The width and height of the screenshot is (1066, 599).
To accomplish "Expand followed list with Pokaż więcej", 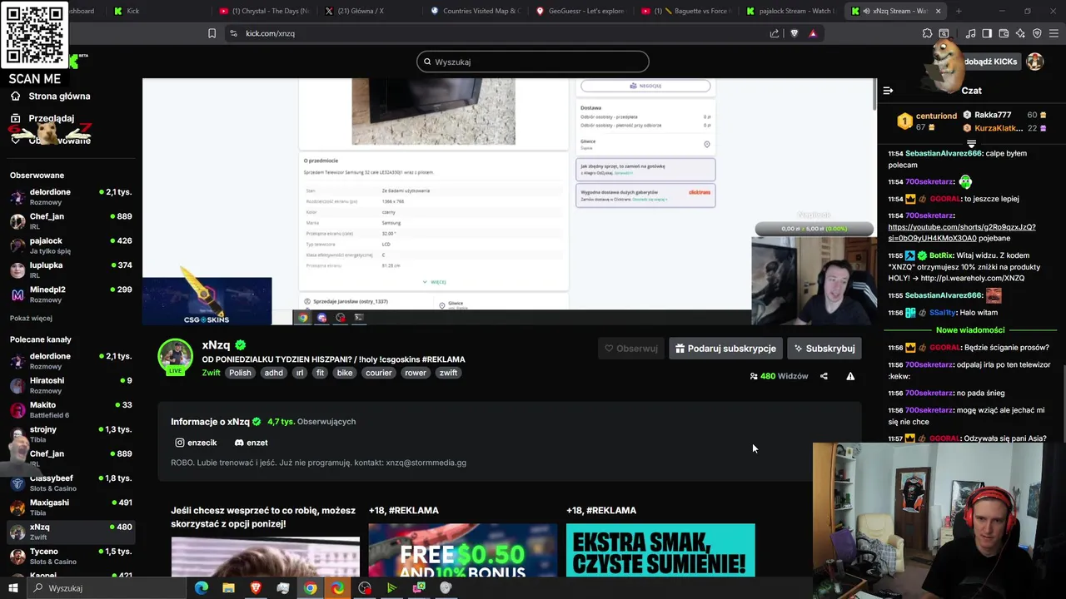I will click(31, 318).
